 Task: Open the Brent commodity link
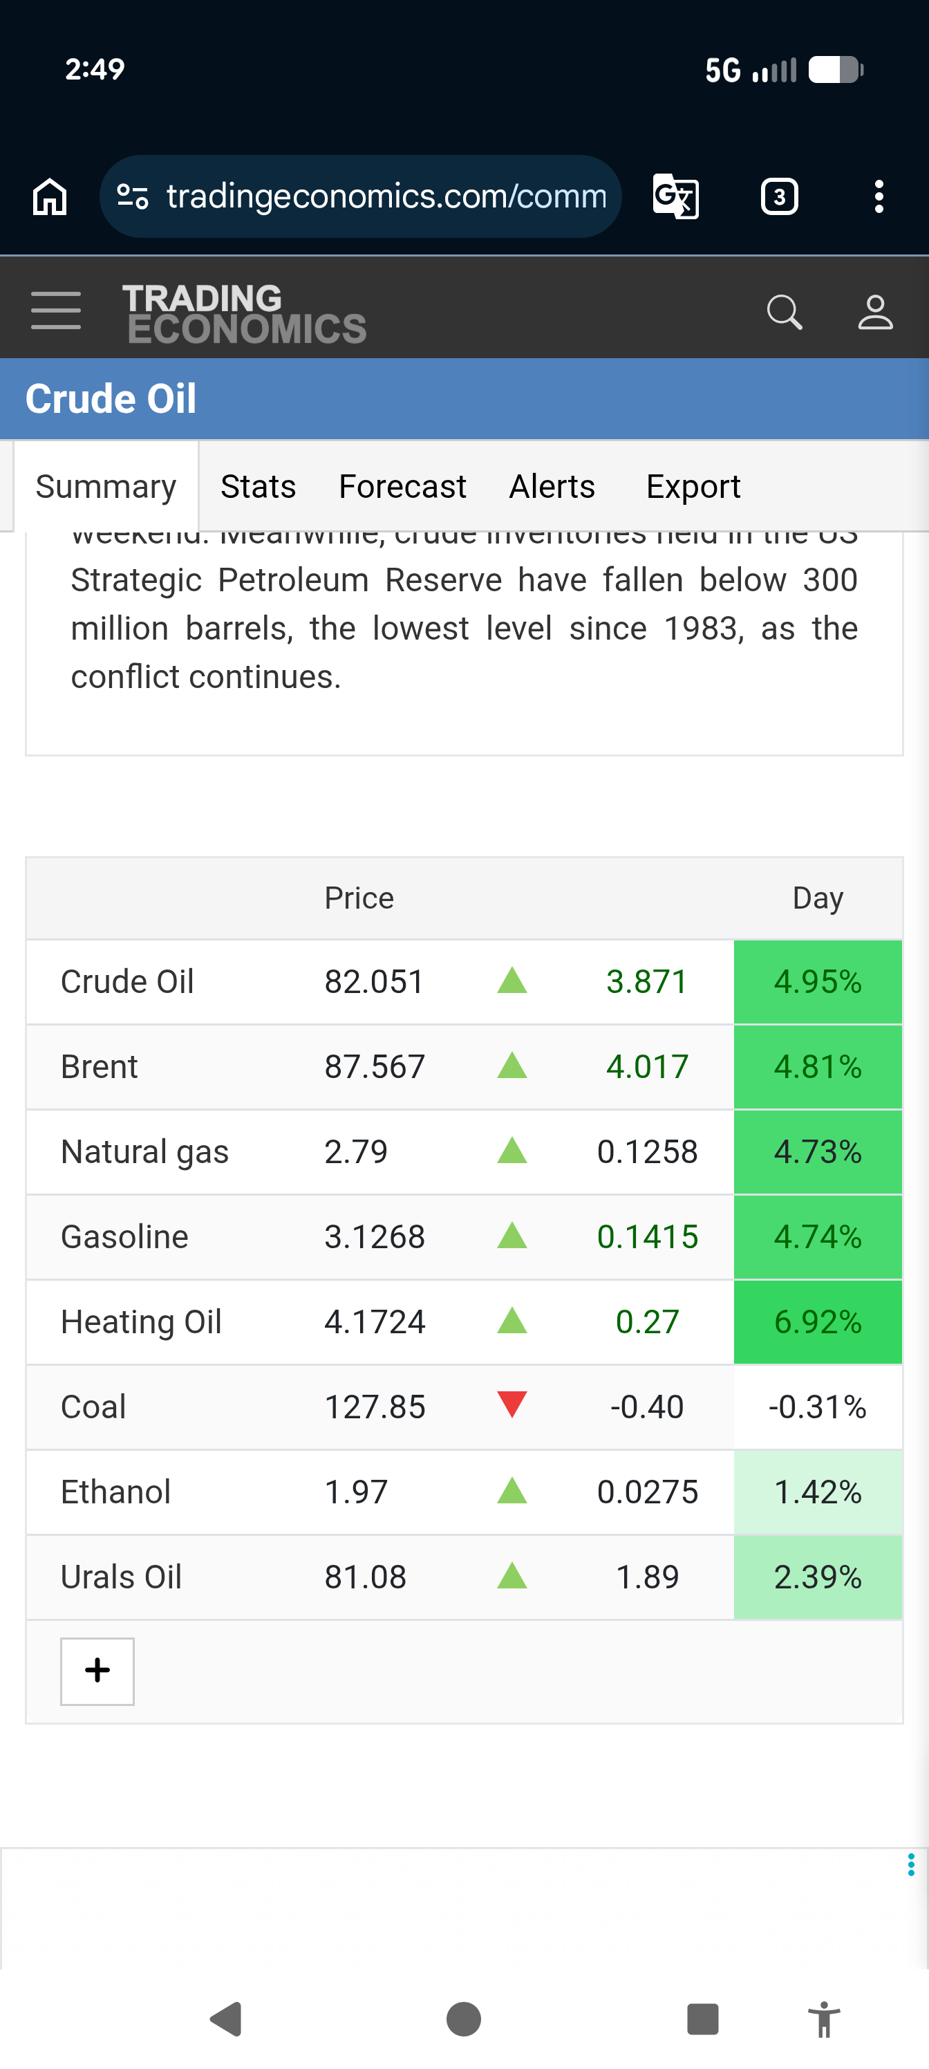tap(100, 1066)
